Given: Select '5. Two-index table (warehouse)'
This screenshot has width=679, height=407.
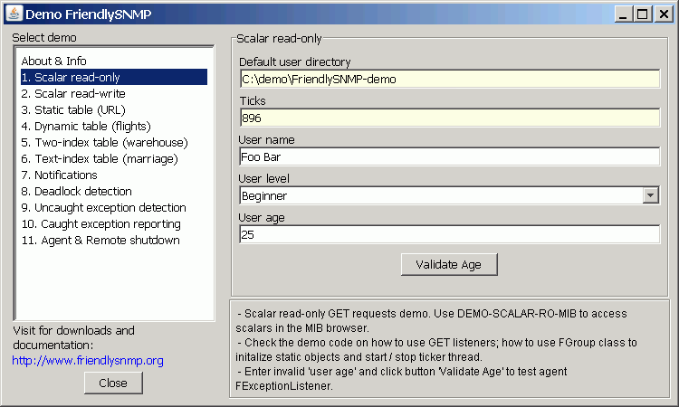Looking at the screenshot, I should (x=114, y=142).
